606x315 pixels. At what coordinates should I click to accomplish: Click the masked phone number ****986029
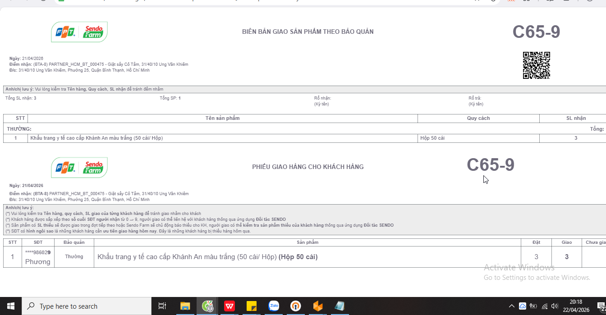tap(38, 252)
